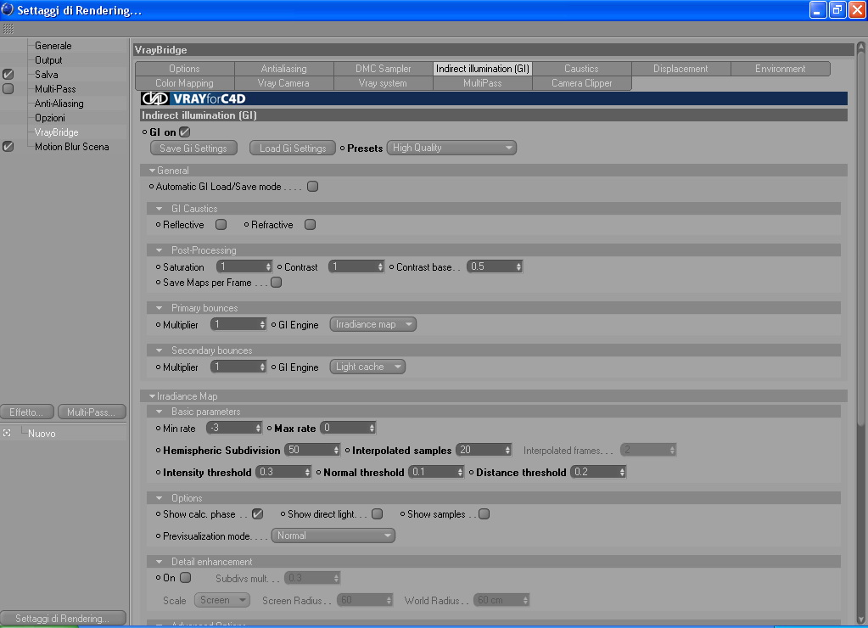This screenshot has width=868, height=628.
Task: Click the Cinema 4D title bar icon
Action: point(7,9)
